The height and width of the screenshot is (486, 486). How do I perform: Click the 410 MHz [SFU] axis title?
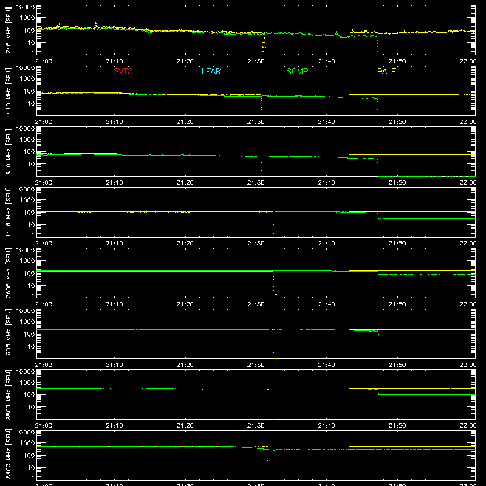coord(8,91)
